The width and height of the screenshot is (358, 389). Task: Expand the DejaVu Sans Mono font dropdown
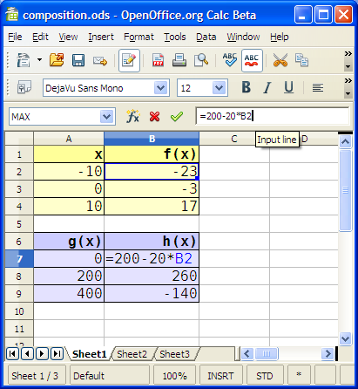click(161, 87)
